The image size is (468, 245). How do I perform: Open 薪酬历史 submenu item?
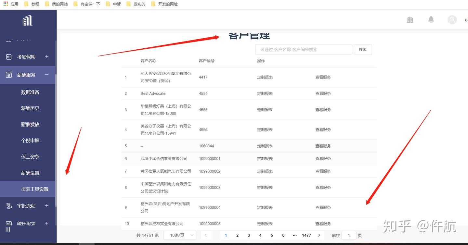pyautogui.click(x=30, y=108)
